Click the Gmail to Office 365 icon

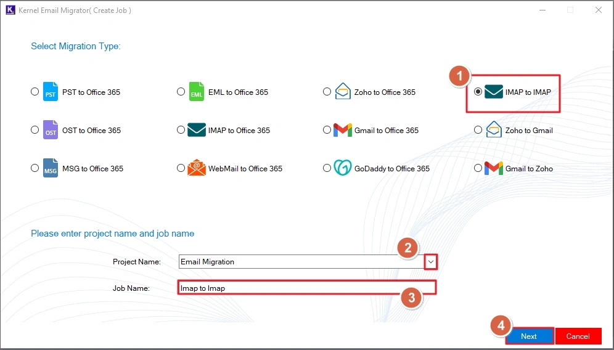(x=343, y=130)
